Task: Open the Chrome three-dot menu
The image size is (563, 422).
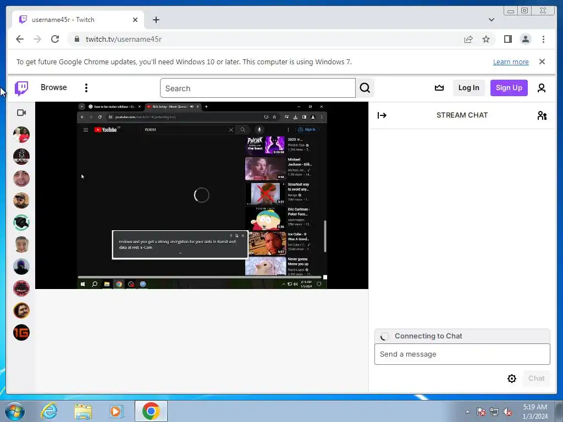Action: (x=543, y=39)
